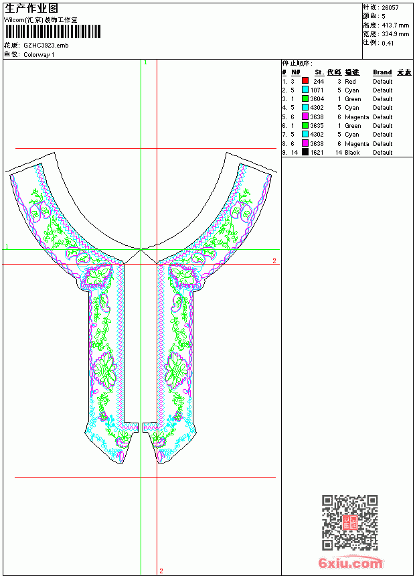The height and width of the screenshot is (576, 415).
Task: Select the black swatch in stop row 9
Action: click(305, 152)
